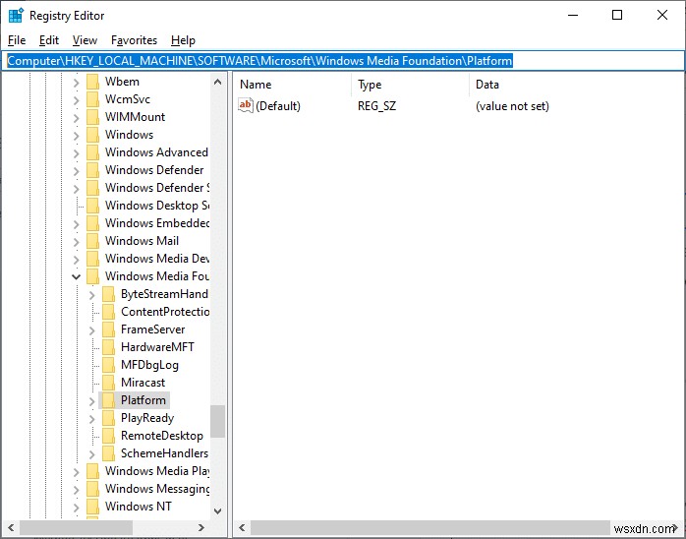Close the Registry Editor window
Viewport: 686px width, 539px height.
point(662,16)
